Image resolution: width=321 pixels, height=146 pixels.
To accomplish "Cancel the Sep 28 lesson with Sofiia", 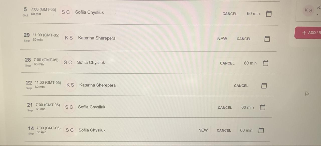I will pyautogui.click(x=227, y=63).
